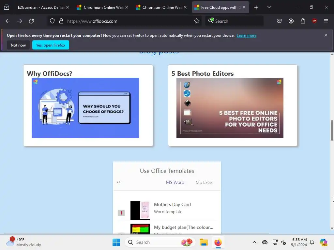Click the taskbar Search box
Viewport: 334px width, 250px height.
pyautogui.click(x=160, y=242)
